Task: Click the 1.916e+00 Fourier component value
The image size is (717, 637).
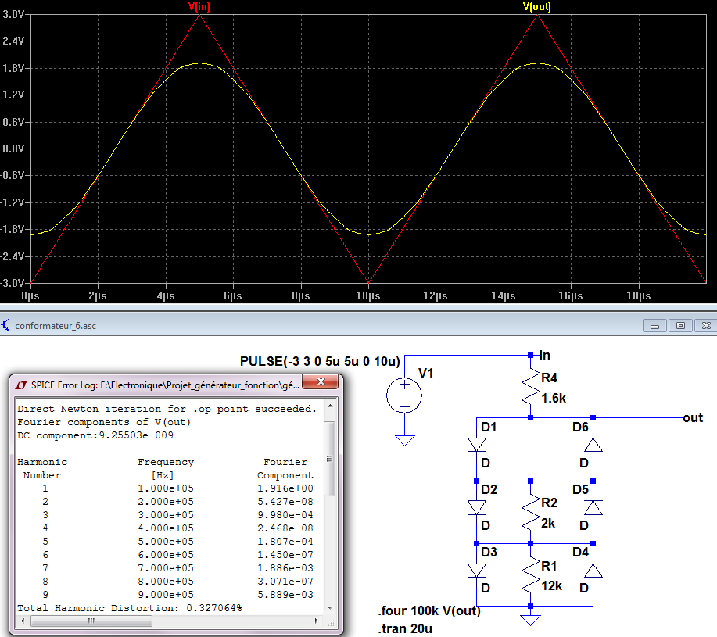Action: pos(285,488)
